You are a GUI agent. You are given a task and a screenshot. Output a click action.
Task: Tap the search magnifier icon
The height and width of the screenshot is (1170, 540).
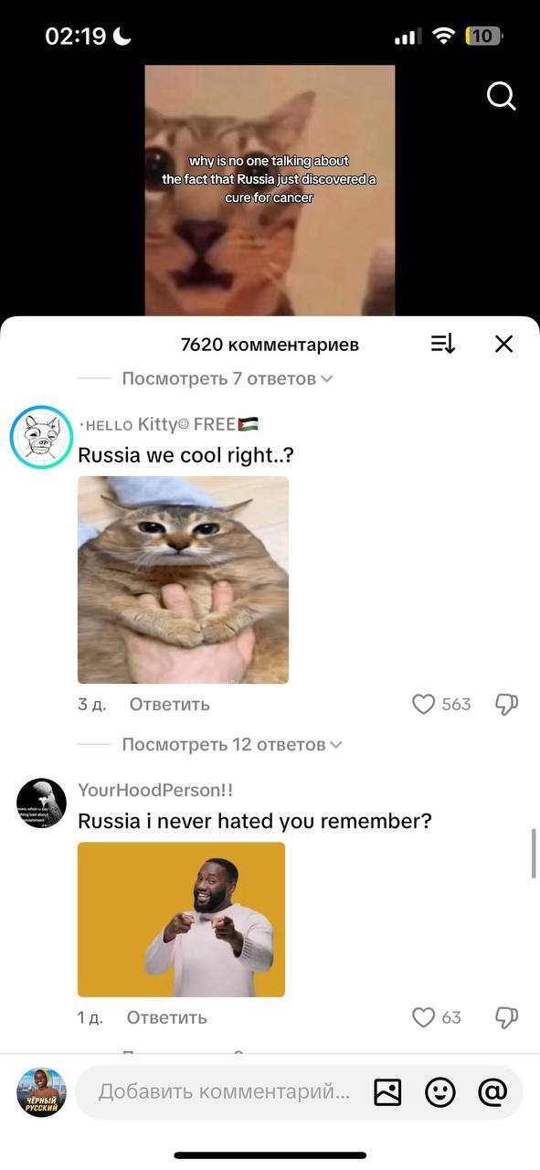(x=501, y=96)
